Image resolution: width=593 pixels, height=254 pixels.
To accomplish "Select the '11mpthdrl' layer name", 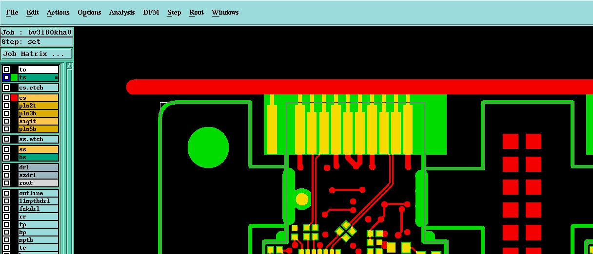I will point(39,201).
